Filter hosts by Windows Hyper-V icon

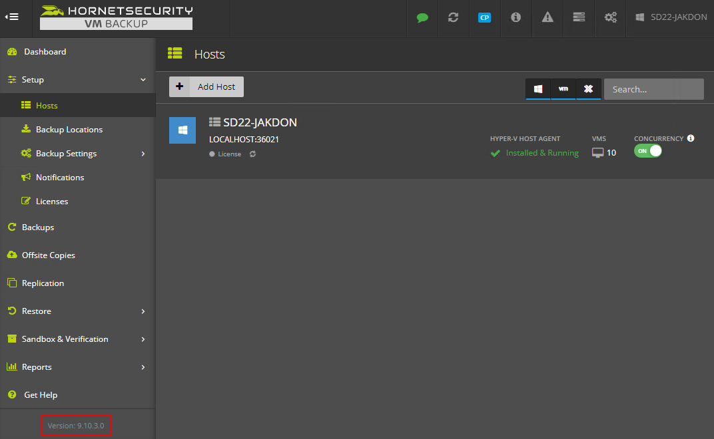coord(538,88)
